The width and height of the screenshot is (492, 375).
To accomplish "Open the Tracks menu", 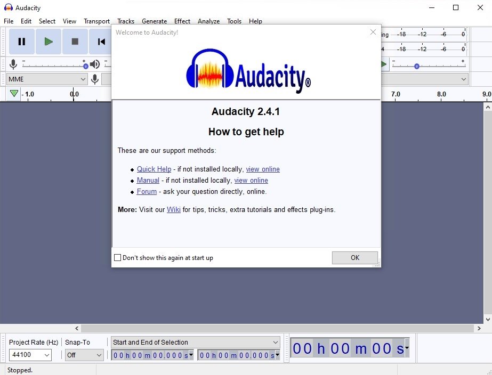I will (x=126, y=21).
